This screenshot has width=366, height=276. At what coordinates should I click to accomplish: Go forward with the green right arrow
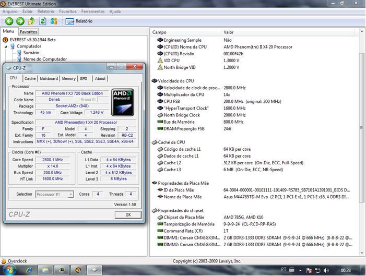coord(20,21)
